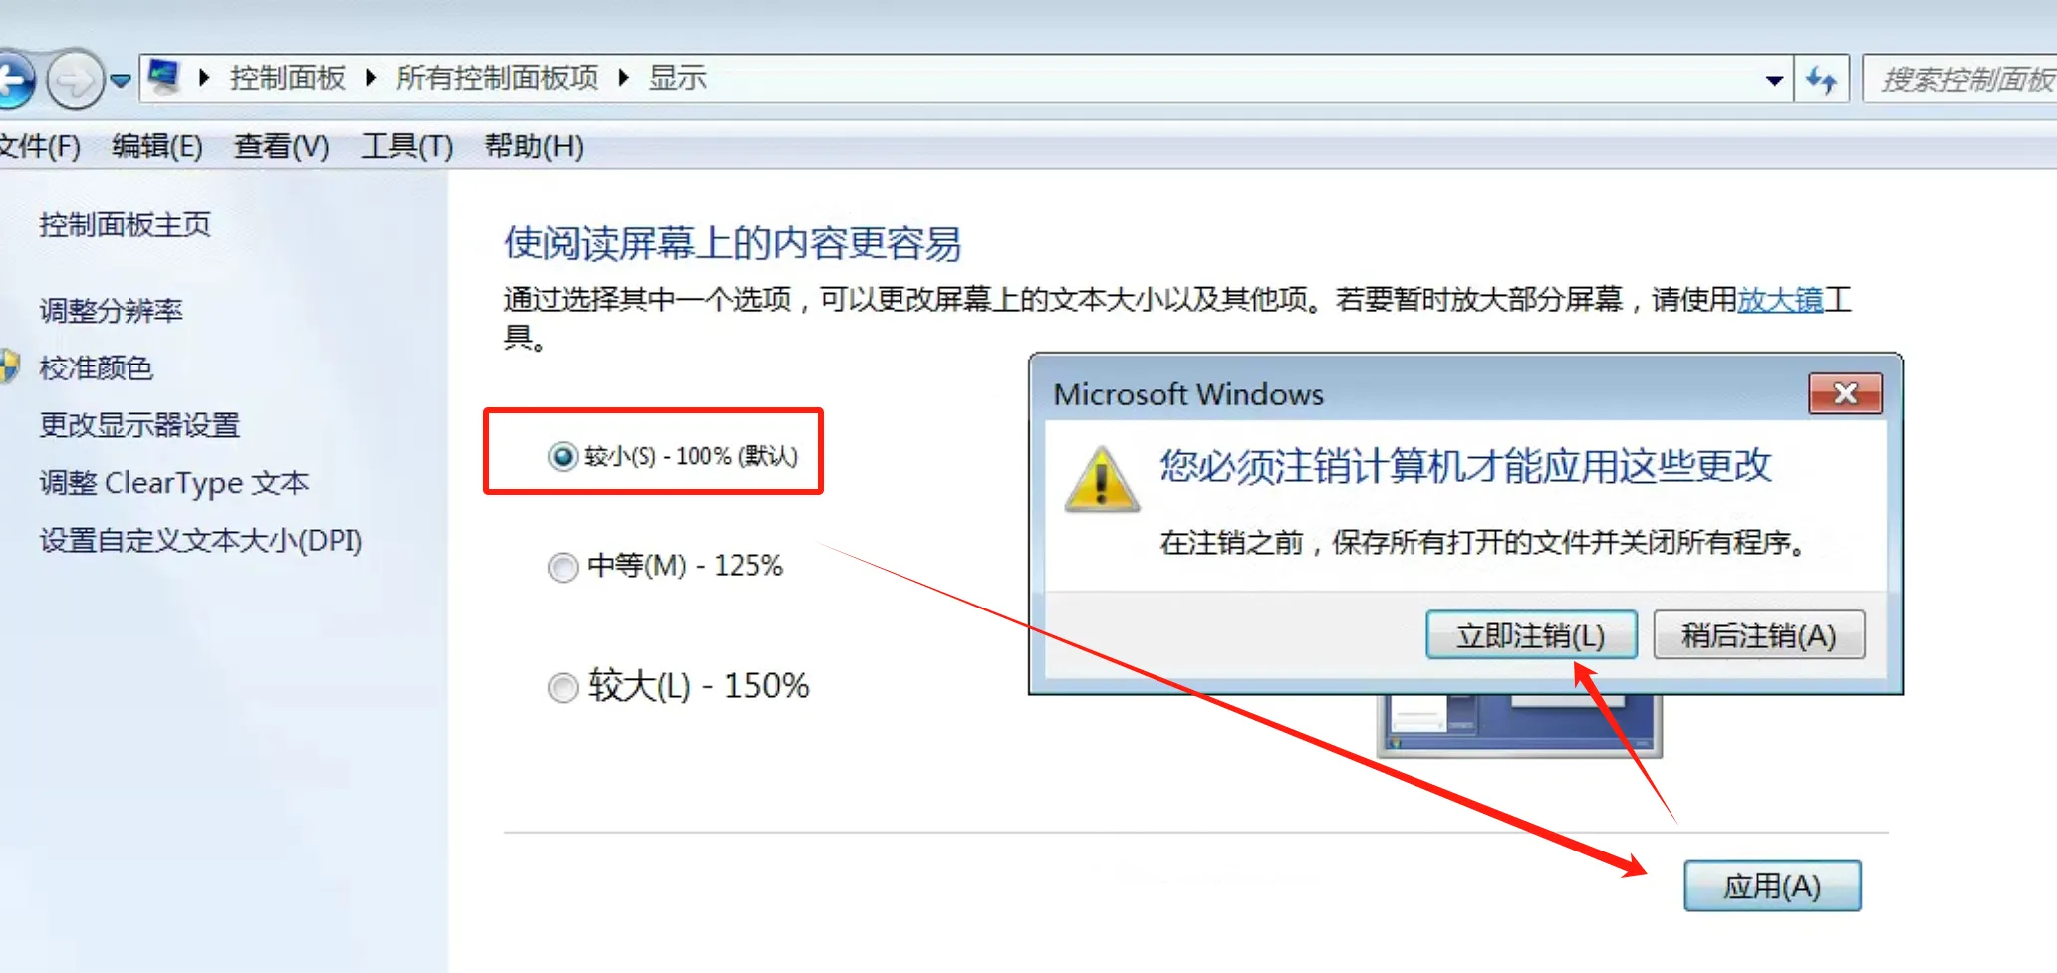
Task: Expand the arrow after 控制面板 breadcrumb
Action: (x=371, y=78)
